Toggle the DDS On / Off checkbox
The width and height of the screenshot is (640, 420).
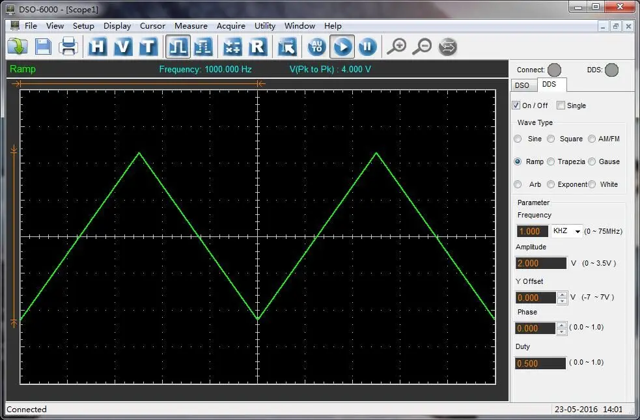pyautogui.click(x=516, y=105)
